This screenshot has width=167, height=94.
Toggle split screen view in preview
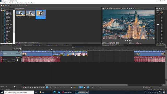[110, 9]
